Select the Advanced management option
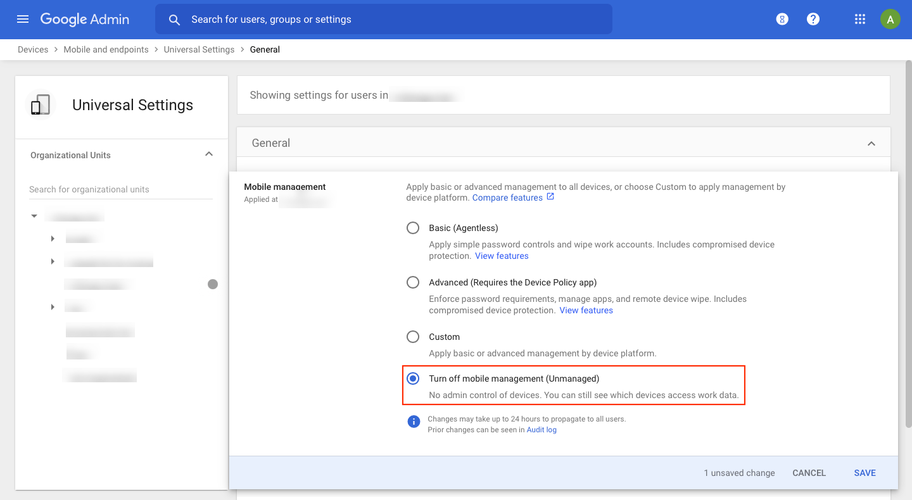912x500 pixels. click(x=413, y=282)
